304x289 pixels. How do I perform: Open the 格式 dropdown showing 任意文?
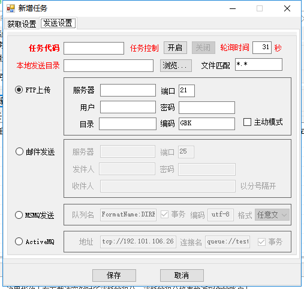point(272,215)
